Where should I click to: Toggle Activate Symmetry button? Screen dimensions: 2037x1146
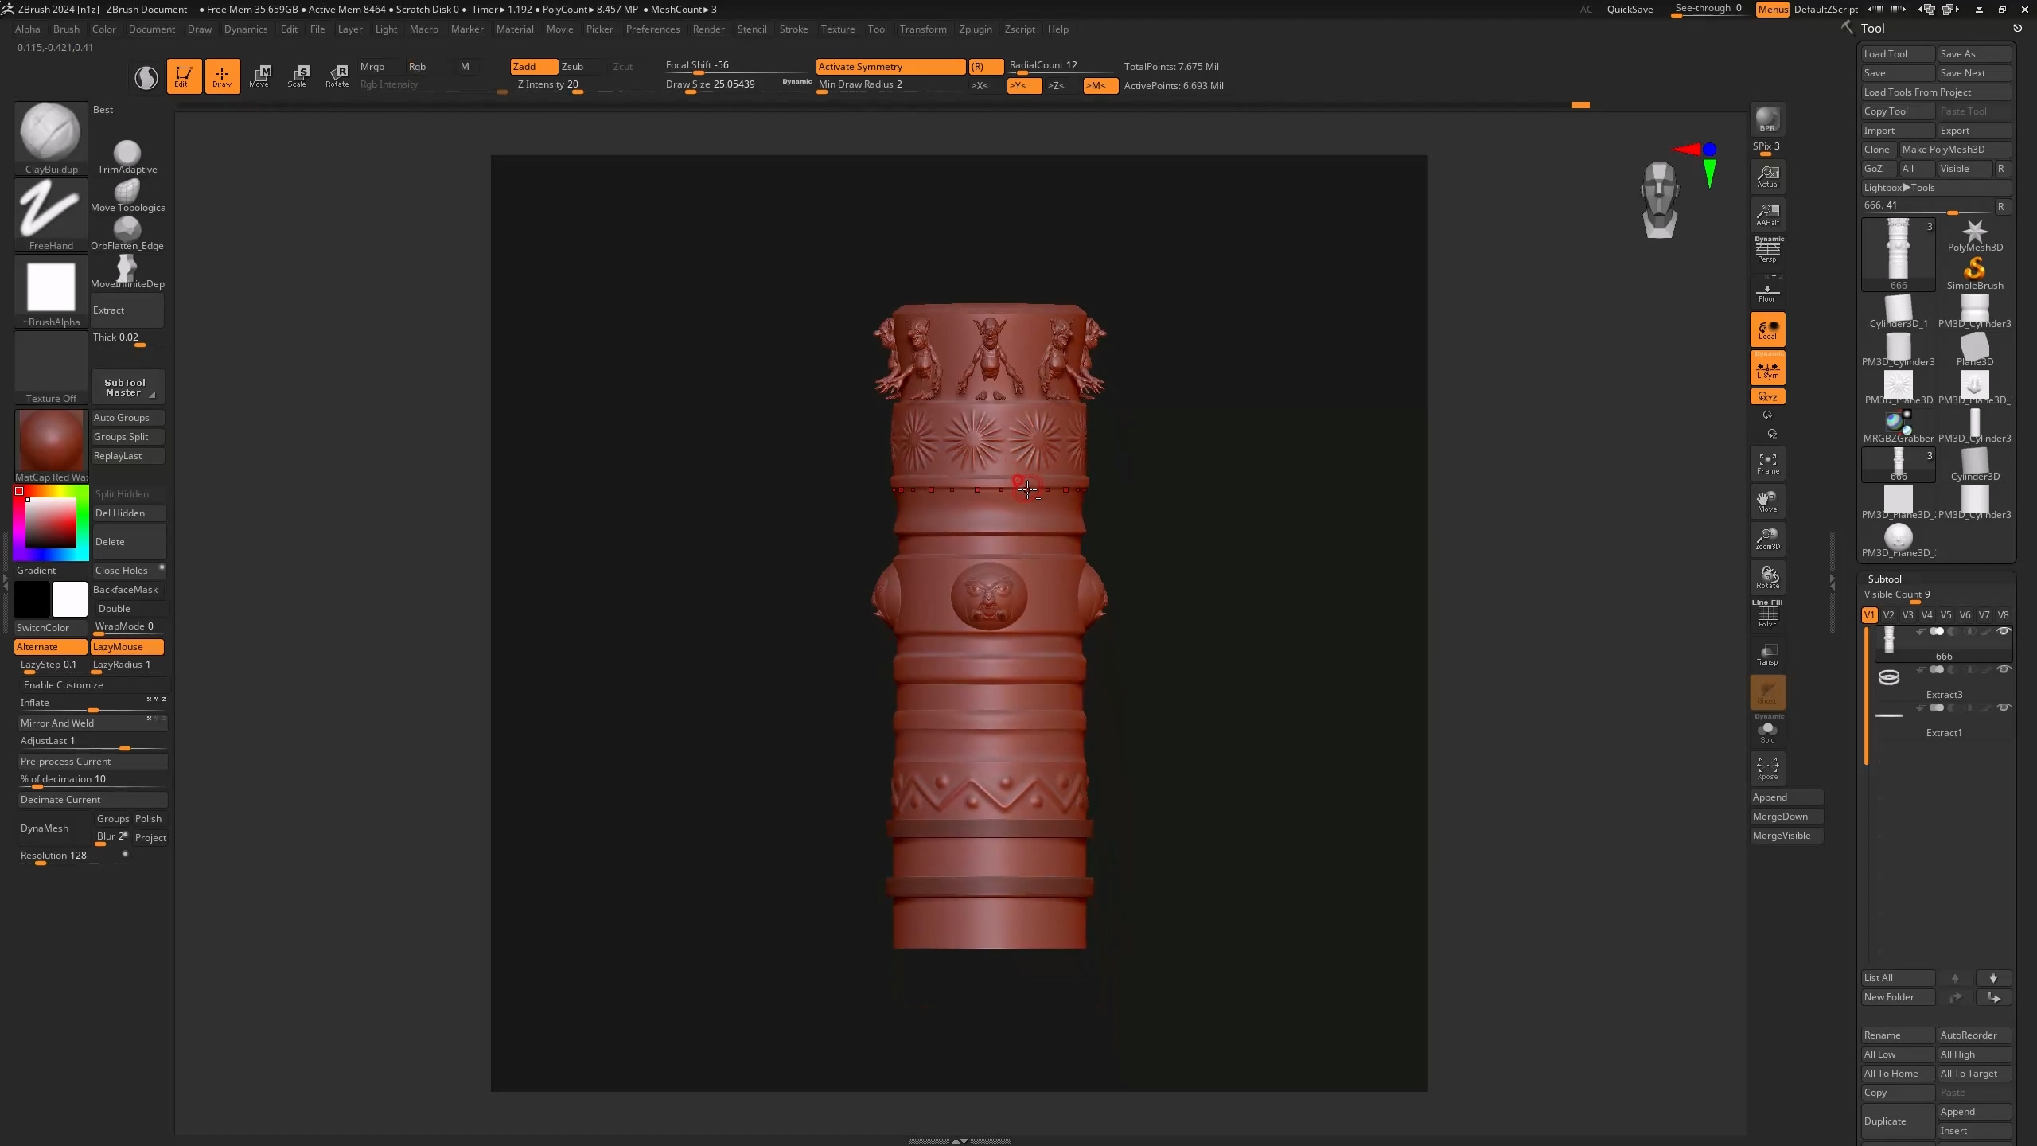(x=890, y=66)
